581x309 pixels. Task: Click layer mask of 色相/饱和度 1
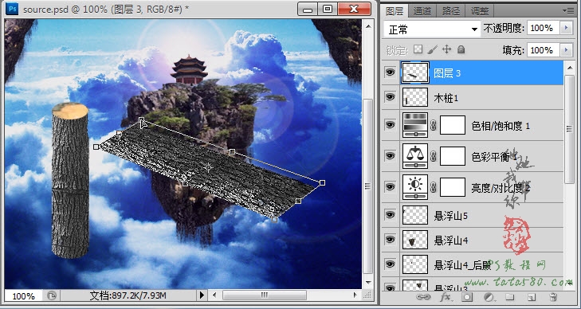point(453,125)
